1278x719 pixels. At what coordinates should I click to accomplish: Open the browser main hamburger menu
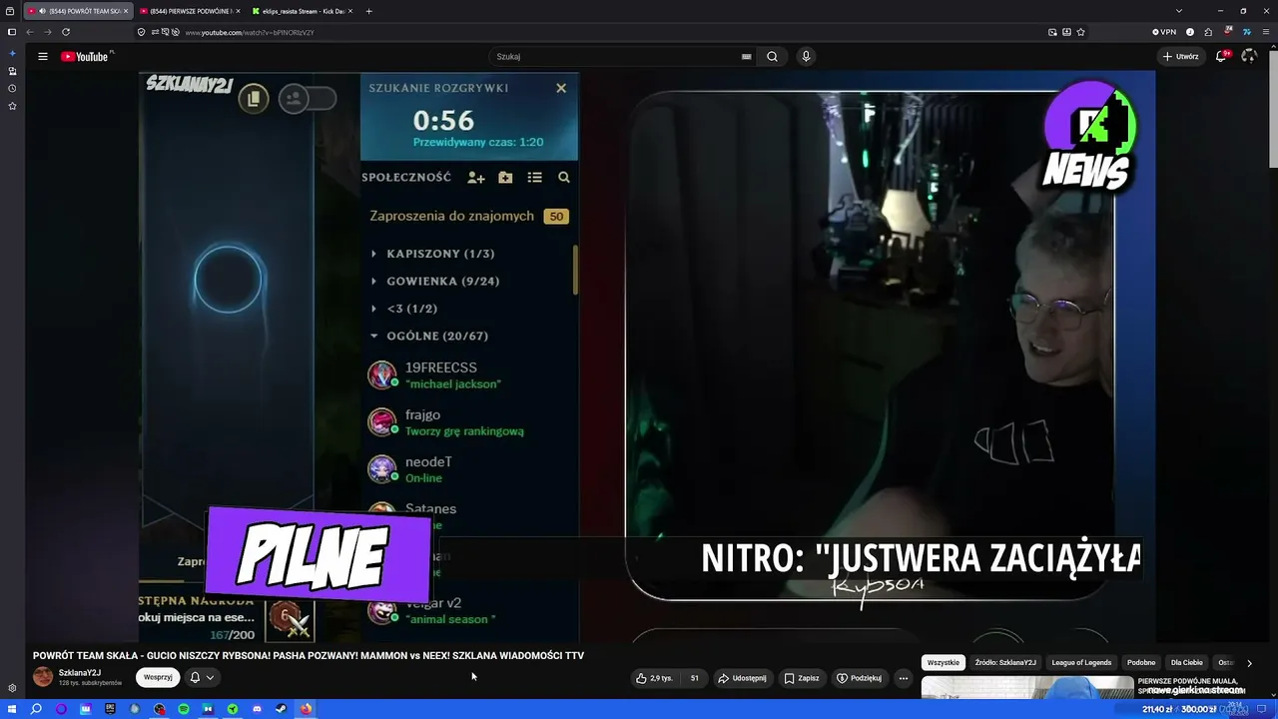click(x=1265, y=32)
